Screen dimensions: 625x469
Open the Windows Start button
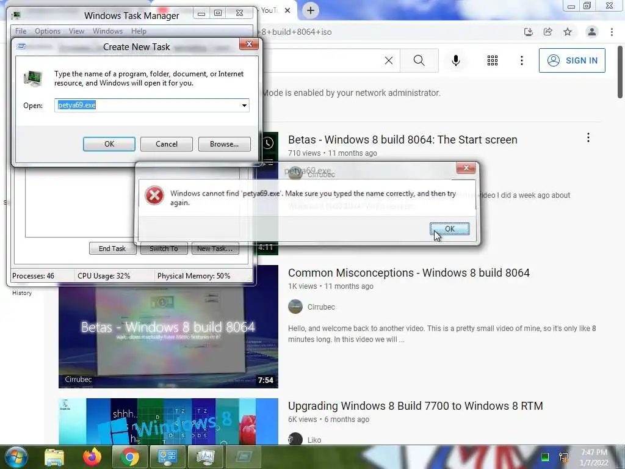15,457
